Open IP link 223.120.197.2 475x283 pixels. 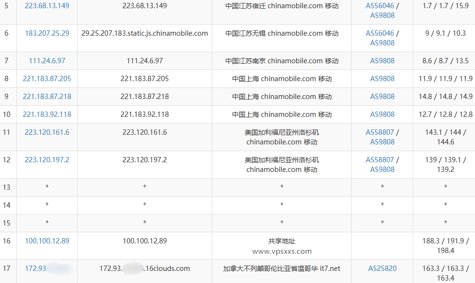47,160
